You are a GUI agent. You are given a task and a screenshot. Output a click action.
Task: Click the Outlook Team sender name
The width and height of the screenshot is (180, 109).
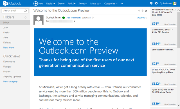[x=53, y=18]
